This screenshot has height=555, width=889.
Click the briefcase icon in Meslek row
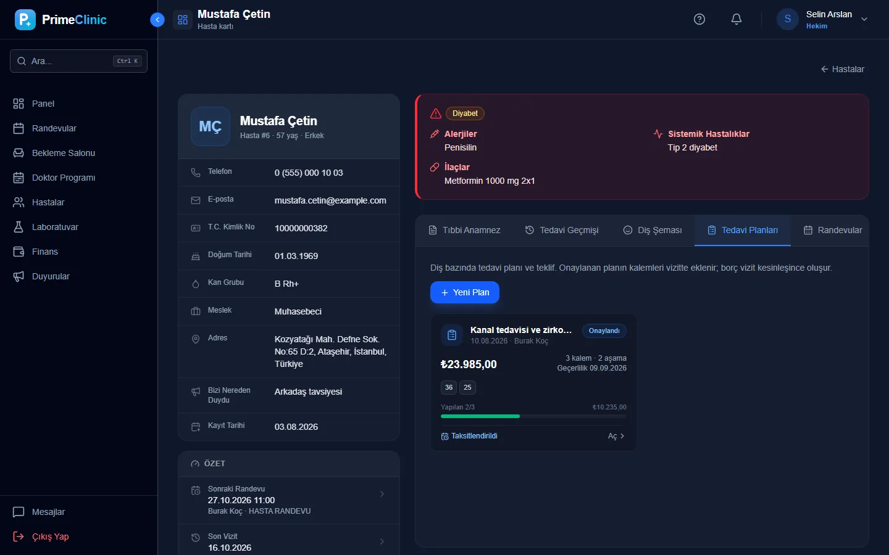click(196, 311)
